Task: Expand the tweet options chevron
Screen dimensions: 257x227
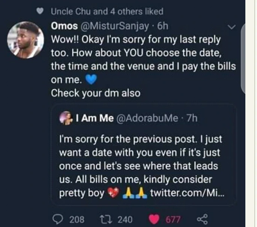Action: click(232, 27)
